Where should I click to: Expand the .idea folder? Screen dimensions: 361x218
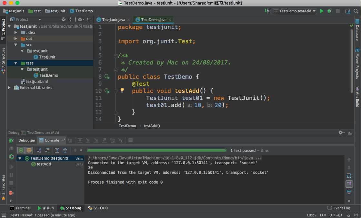tap(16, 33)
